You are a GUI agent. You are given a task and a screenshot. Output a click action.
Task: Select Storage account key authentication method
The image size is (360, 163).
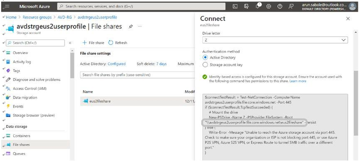tap(205, 65)
